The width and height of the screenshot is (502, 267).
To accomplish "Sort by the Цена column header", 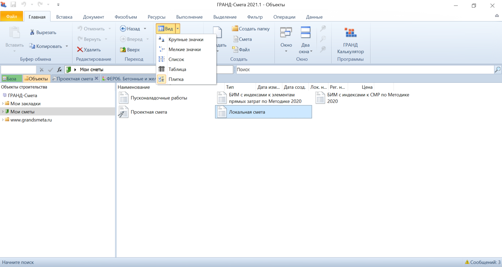I will coord(367,87).
